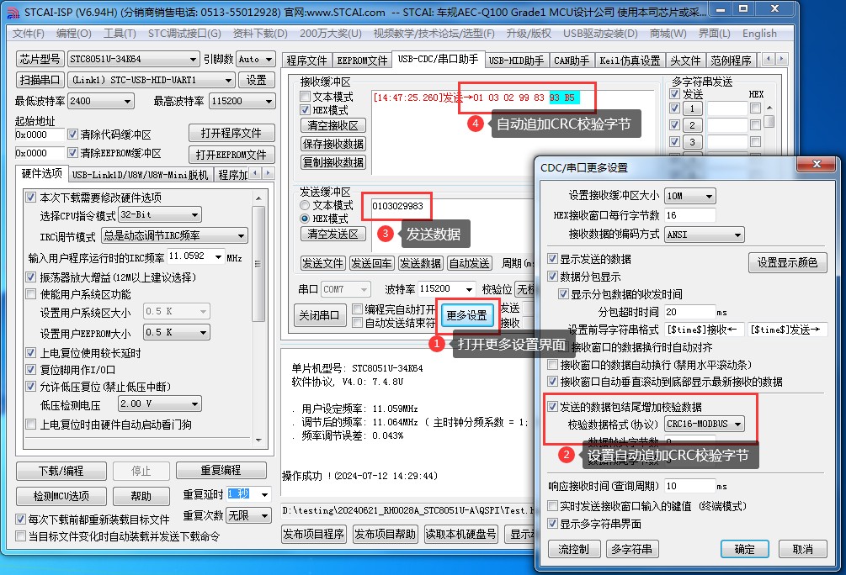Switch to the EEPROM文件 tab
846x575 pixels.
tap(362, 61)
